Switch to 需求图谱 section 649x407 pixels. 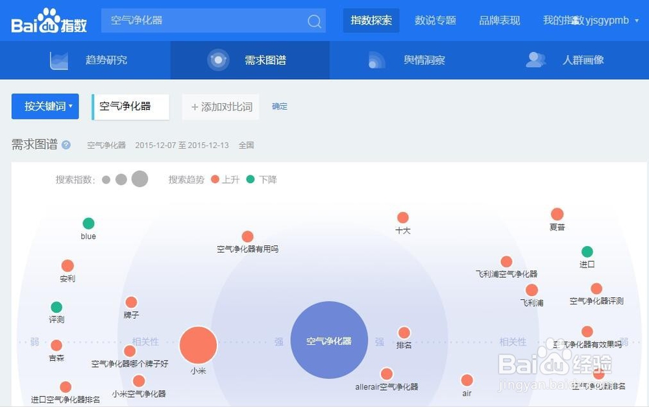250,60
